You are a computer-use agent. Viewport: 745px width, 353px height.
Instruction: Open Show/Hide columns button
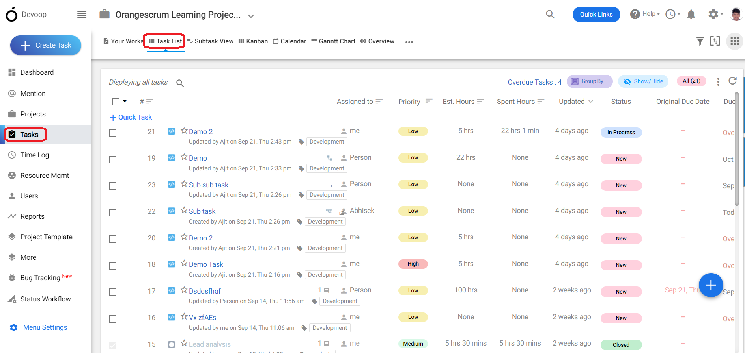pyautogui.click(x=643, y=81)
